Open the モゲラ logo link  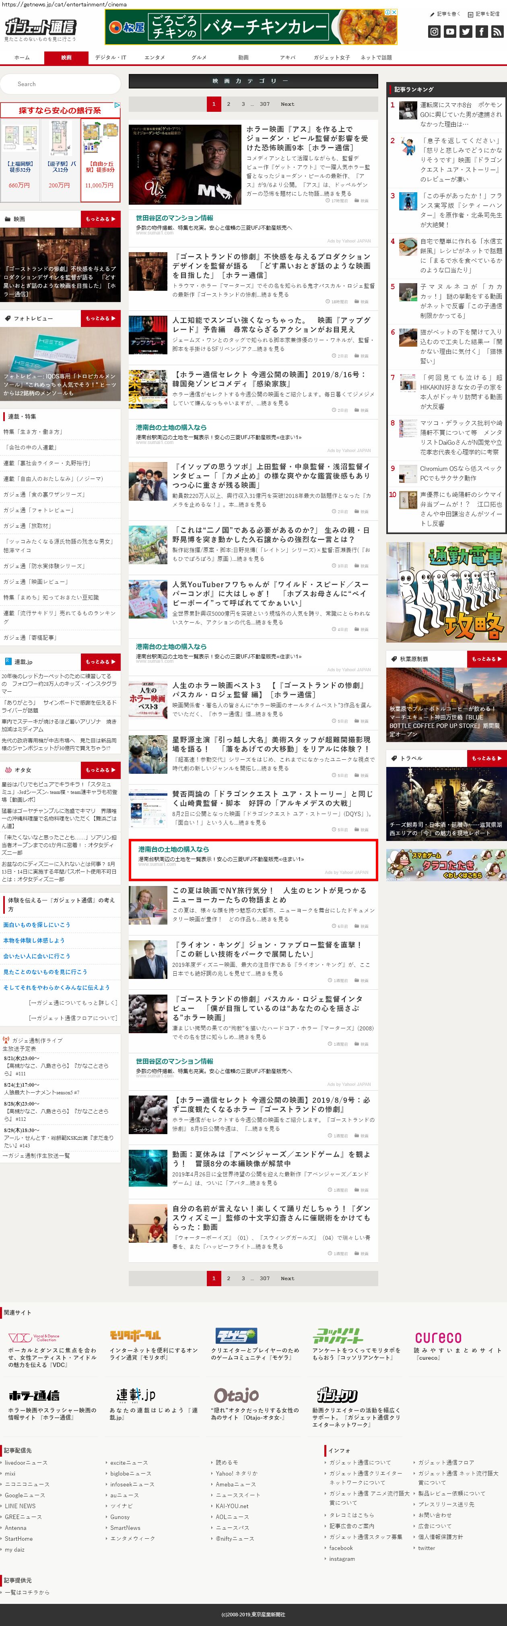click(x=236, y=1336)
